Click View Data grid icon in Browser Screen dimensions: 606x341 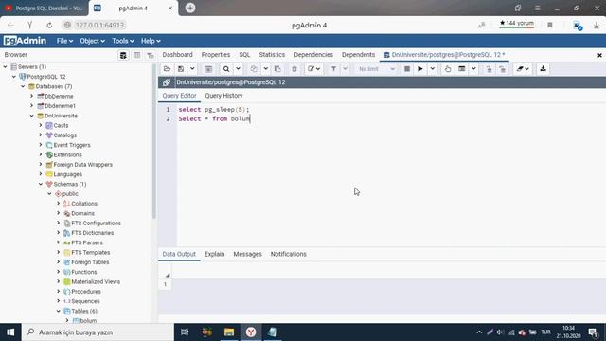pyautogui.click(x=136, y=55)
